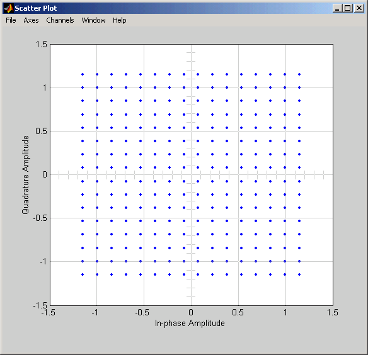Open the Channels menu
The height and width of the screenshot is (355, 368).
(x=60, y=20)
